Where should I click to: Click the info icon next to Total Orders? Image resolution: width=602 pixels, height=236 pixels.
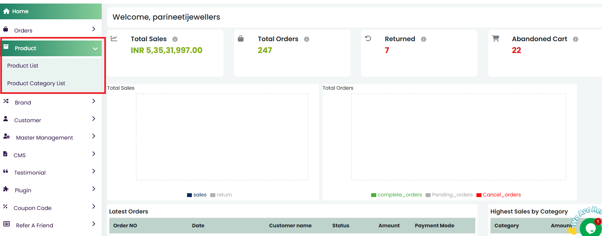[306, 39]
